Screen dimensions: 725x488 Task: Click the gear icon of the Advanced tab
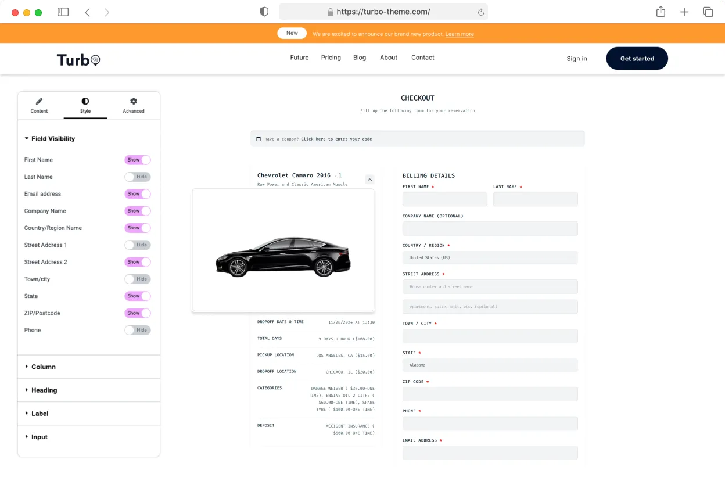(134, 101)
